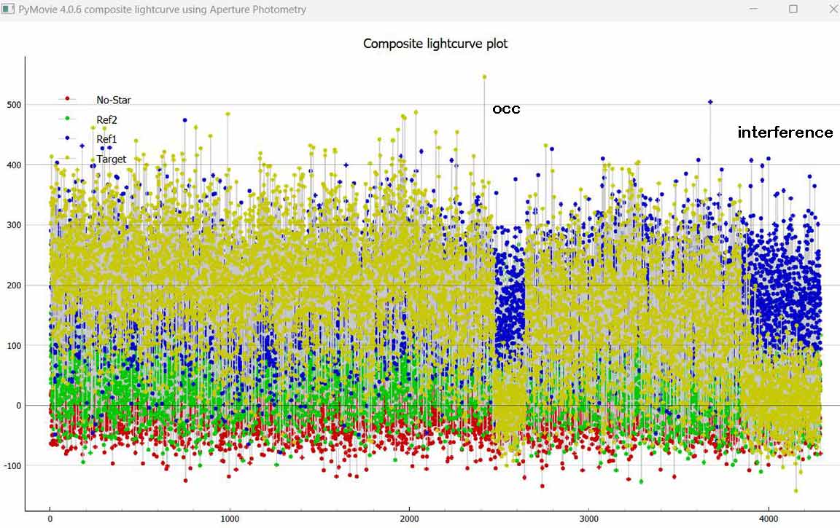This screenshot has height=528, width=840.
Task: Click the blue Ref1 legend marker
Action: (67, 138)
